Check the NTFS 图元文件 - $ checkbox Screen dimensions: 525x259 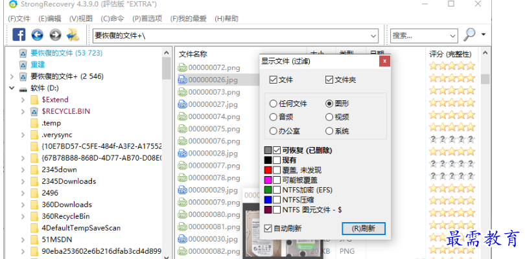pyautogui.click(x=277, y=210)
